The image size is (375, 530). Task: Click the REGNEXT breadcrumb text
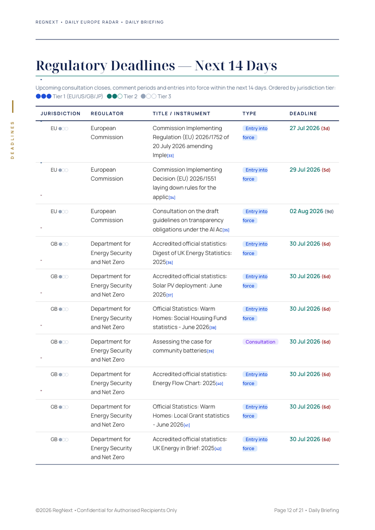(47, 22)
